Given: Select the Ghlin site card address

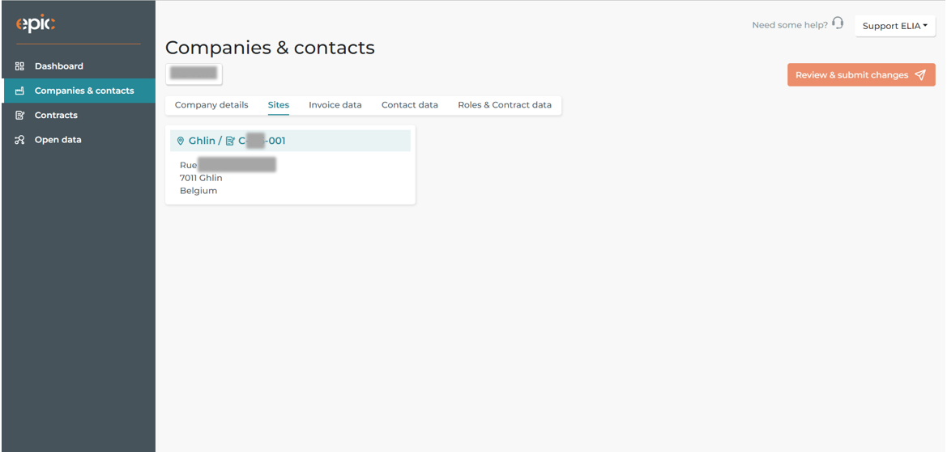Looking at the screenshot, I should [228, 178].
